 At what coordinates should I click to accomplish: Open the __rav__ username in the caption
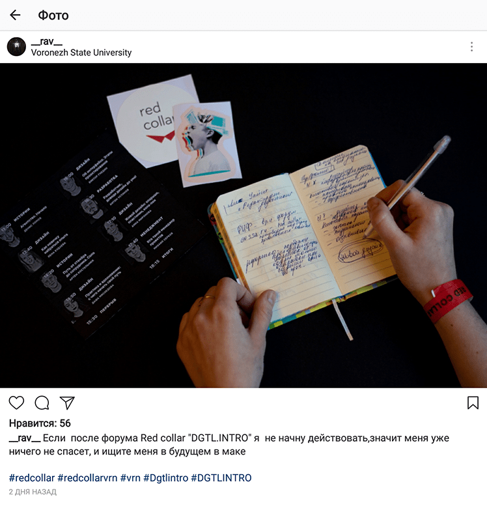25,438
